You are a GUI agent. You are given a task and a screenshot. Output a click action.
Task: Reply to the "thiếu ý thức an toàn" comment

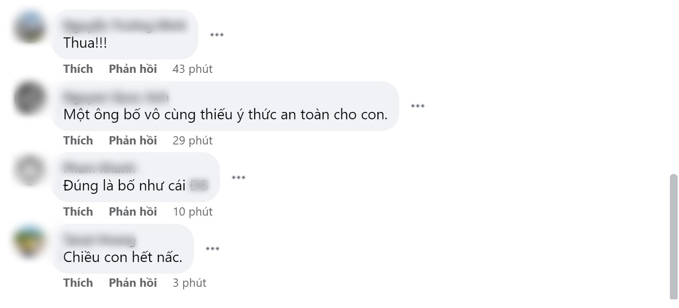[133, 141]
